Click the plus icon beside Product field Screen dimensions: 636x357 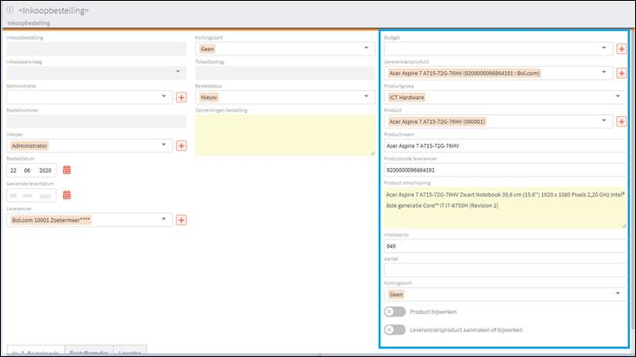[x=621, y=122]
